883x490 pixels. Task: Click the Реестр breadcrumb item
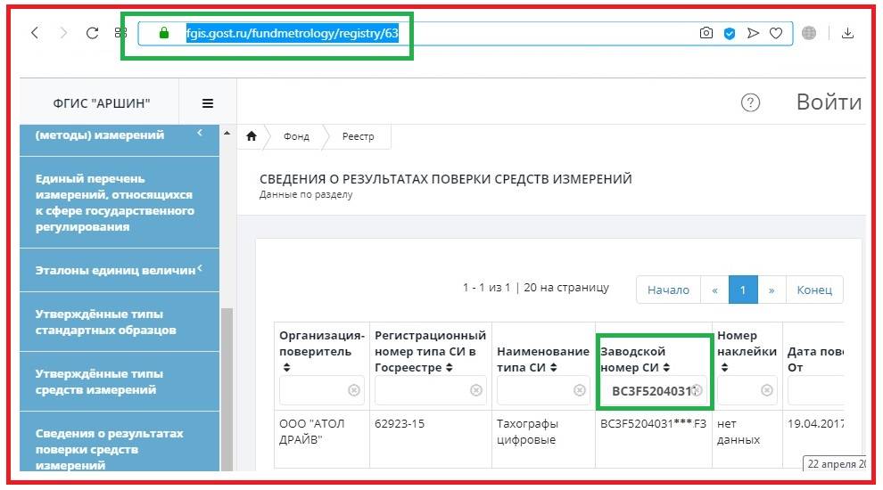(358, 136)
